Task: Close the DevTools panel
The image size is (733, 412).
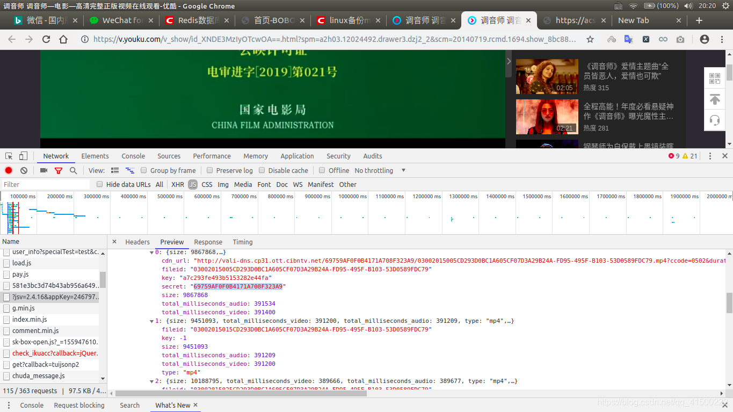Action: (x=725, y=156)
